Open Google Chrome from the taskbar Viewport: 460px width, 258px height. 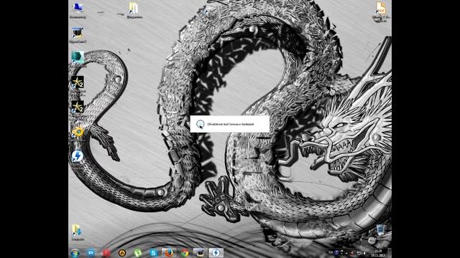point(185,253)
